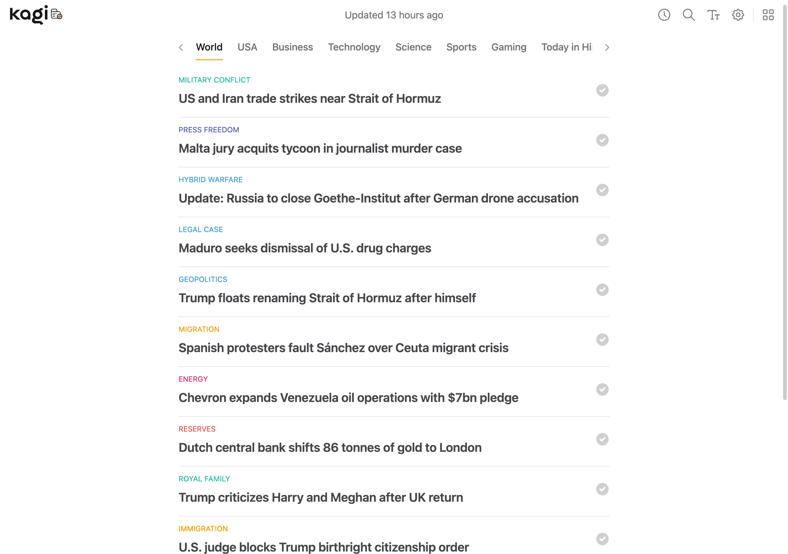Open the history clock icon
Screen dimensions: 788x554
coord(664,15)
